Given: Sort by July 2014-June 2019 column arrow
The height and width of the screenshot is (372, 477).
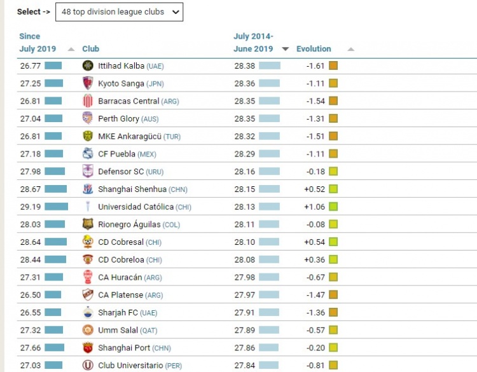Looking at the screenshot, I should pyautogui.click(x=286, y=49).
